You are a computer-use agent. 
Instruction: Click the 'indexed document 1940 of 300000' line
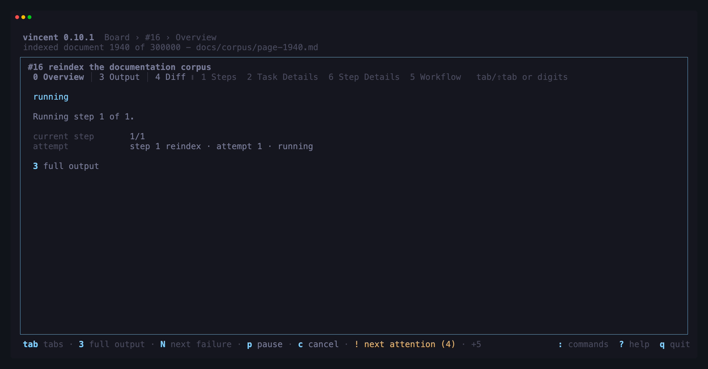[171, 48]
